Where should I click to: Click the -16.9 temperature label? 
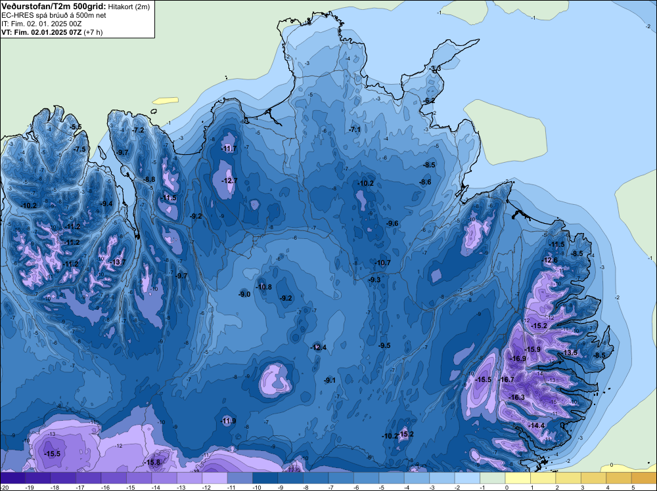pos(518,358)
